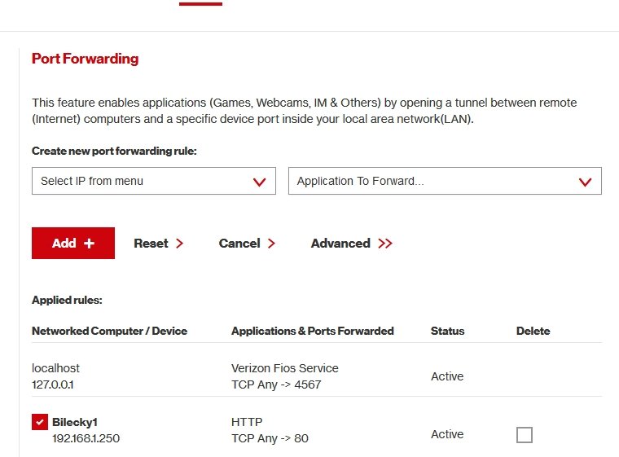Click the double chevron beside Advanced
Screen dimensions: 619x457
coord(385,244)
